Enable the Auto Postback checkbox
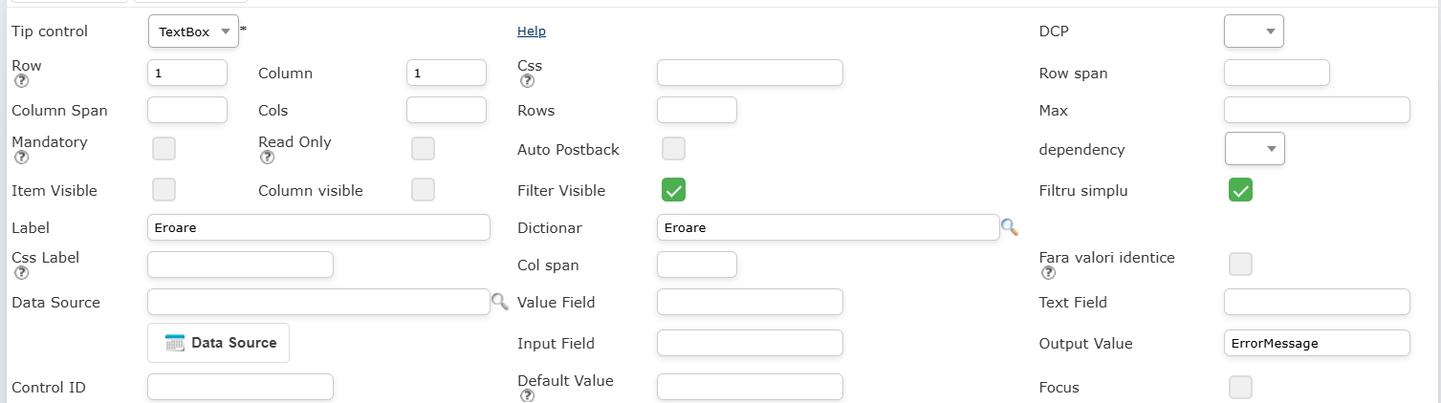Image resolution: width=1441 pixels, height=403 pixels. (673, 149)
